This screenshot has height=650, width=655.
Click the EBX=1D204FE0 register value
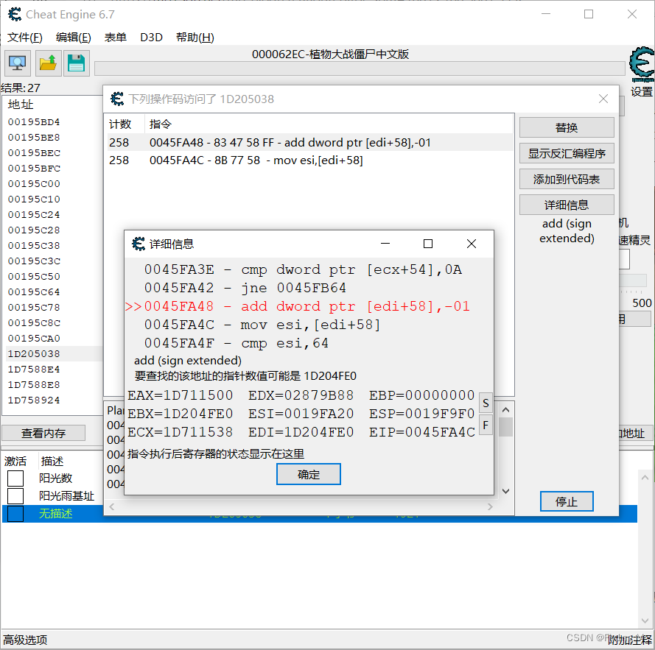point(180,414)
